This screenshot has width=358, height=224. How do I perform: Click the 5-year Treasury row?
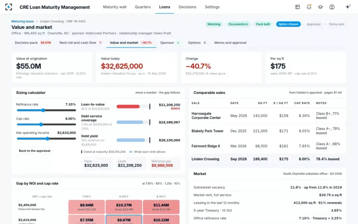click(x=268, y=210)
